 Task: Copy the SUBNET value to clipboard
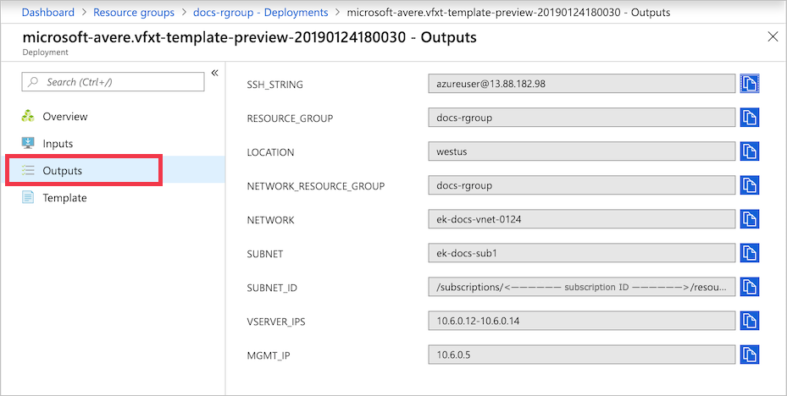pyautogui.click(x=750, y=253)
